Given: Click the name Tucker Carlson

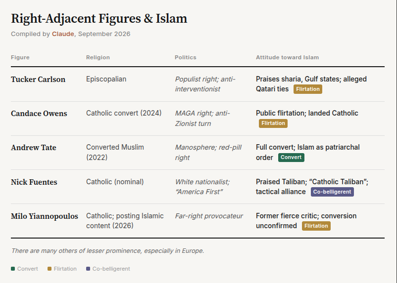Looking at the screenshot, I should (38, 80).
